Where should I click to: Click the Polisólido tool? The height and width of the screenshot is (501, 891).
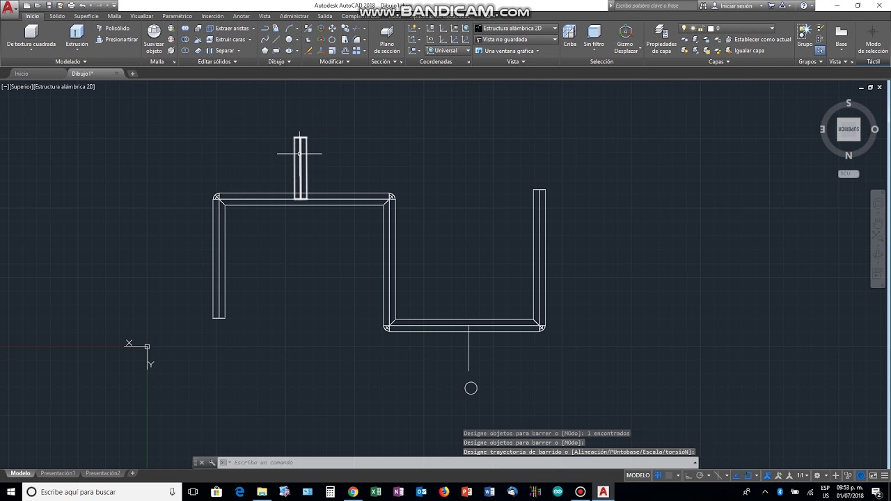click(113, 28)
